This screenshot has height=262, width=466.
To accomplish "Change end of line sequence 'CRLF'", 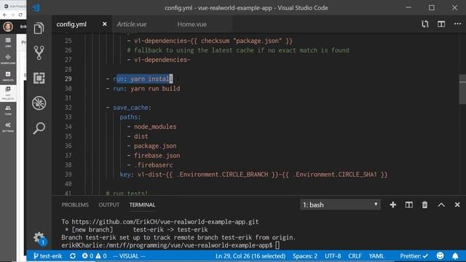I will [355, 255].
